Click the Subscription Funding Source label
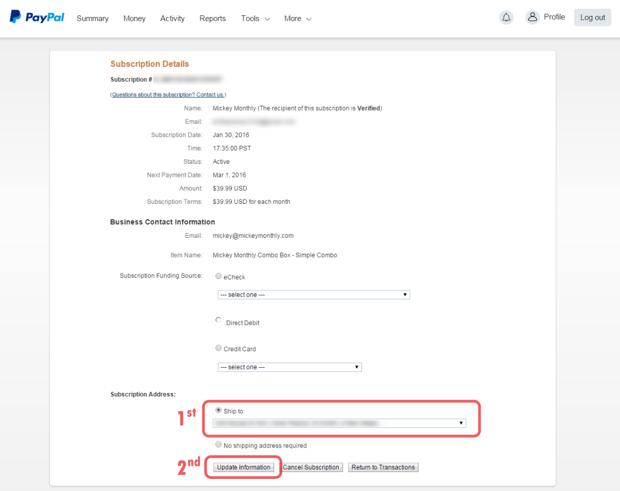620x491 pixels. 161,276
